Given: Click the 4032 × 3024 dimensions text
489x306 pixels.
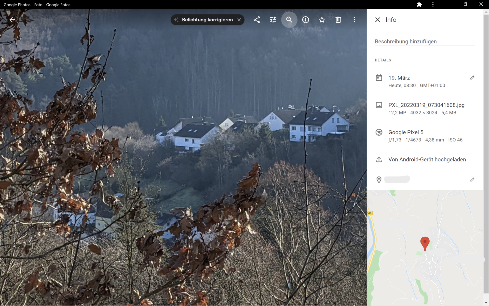Looking at the screenshot, I should (424, 112).
